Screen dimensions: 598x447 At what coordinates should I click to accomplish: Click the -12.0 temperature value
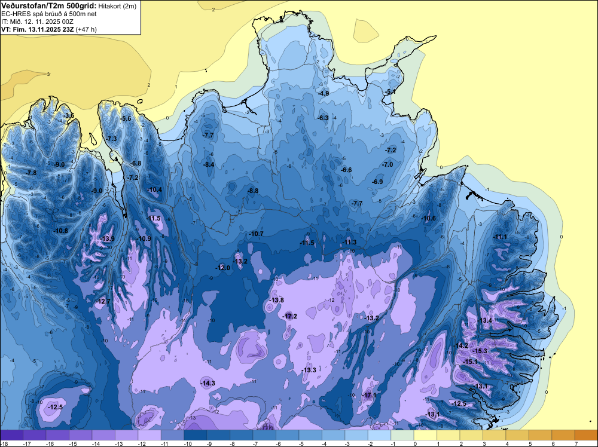coord(223,268)
